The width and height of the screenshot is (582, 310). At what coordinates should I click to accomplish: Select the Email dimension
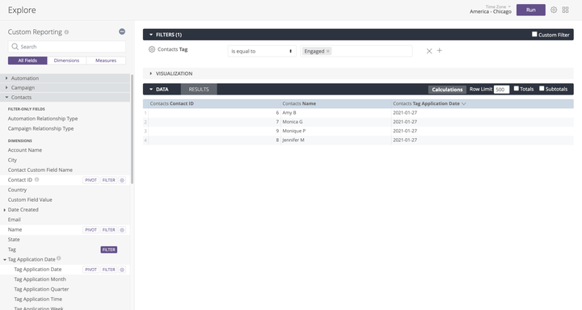14,220
